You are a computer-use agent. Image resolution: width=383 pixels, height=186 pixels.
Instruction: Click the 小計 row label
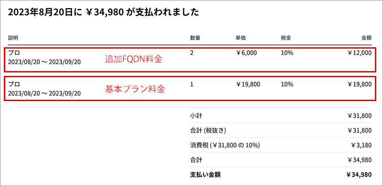coord(196,115)
